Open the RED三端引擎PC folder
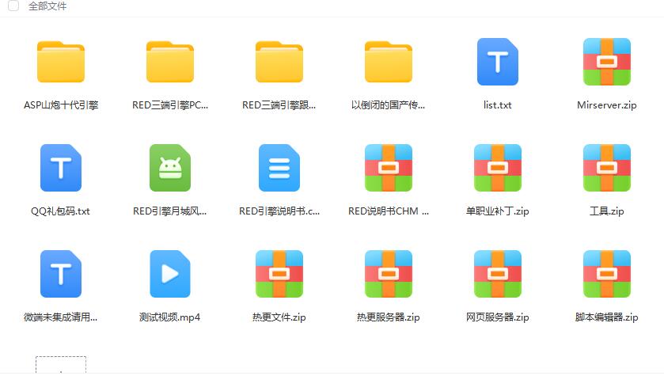 click(x=170, y=62)
